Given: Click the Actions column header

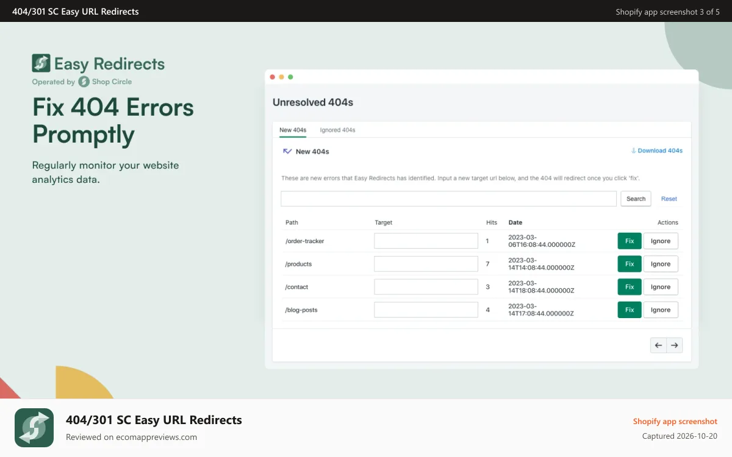Looking at the screenshot, I should pyautogui.click(x=668, y=222).
